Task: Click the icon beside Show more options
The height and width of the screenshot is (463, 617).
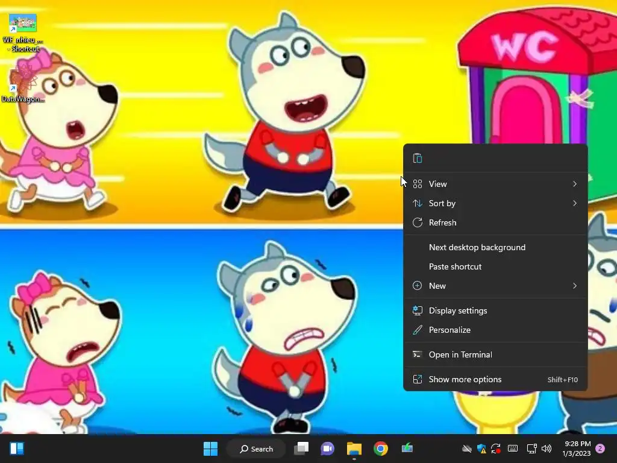Action: pos(418,380)
